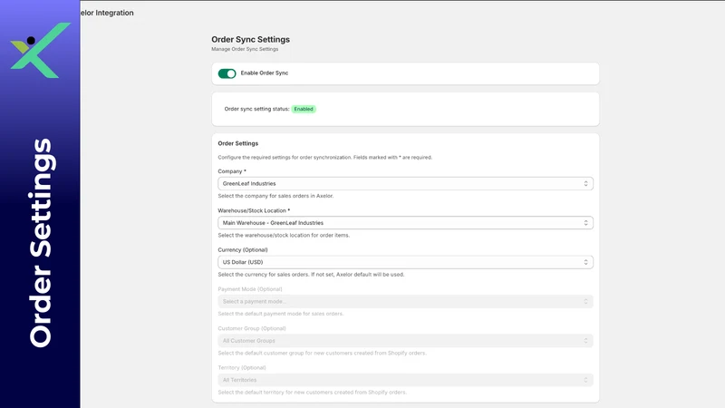Click the Order Settings section title
Viewport: 725px width, 408px height.
pyautogui.click(x=238, y=143)
